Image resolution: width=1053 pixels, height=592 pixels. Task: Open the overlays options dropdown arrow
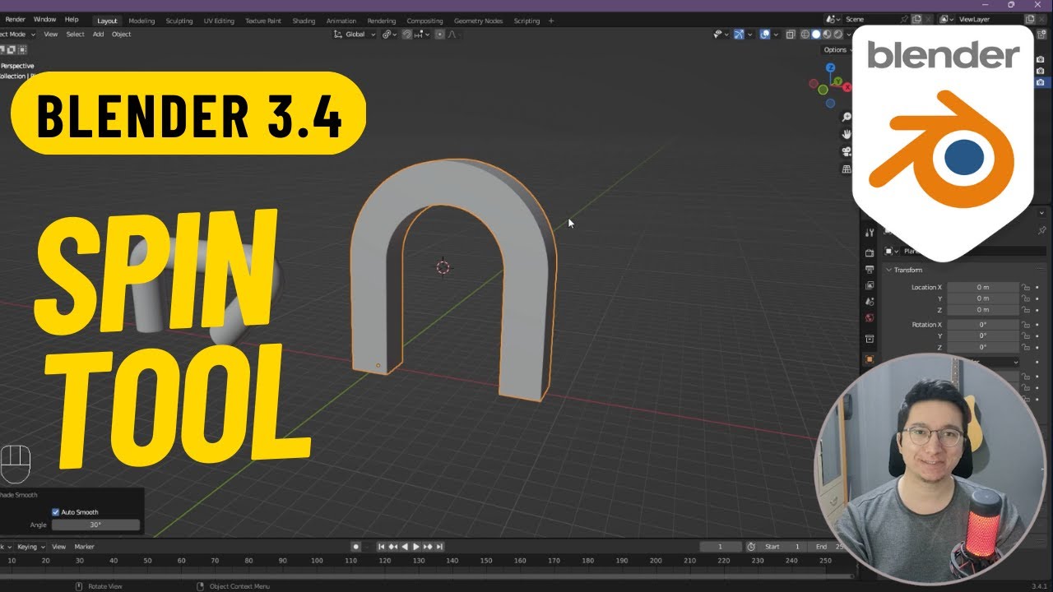[776, 35]
